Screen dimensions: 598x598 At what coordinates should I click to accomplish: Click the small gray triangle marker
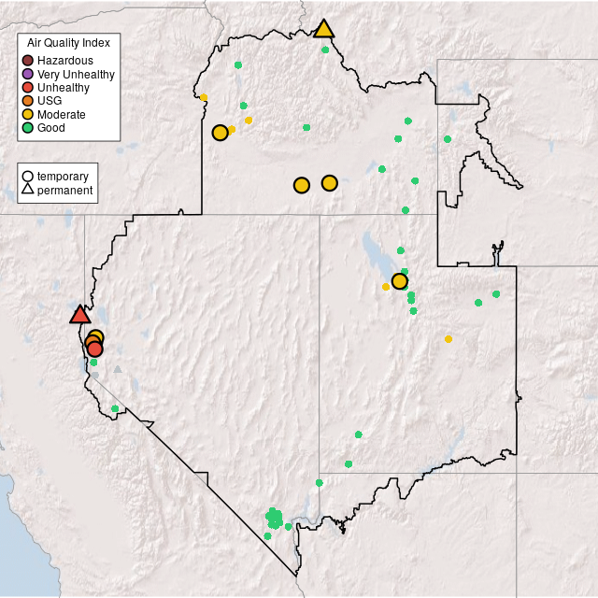pyautogui.click(x=118, y=369)
